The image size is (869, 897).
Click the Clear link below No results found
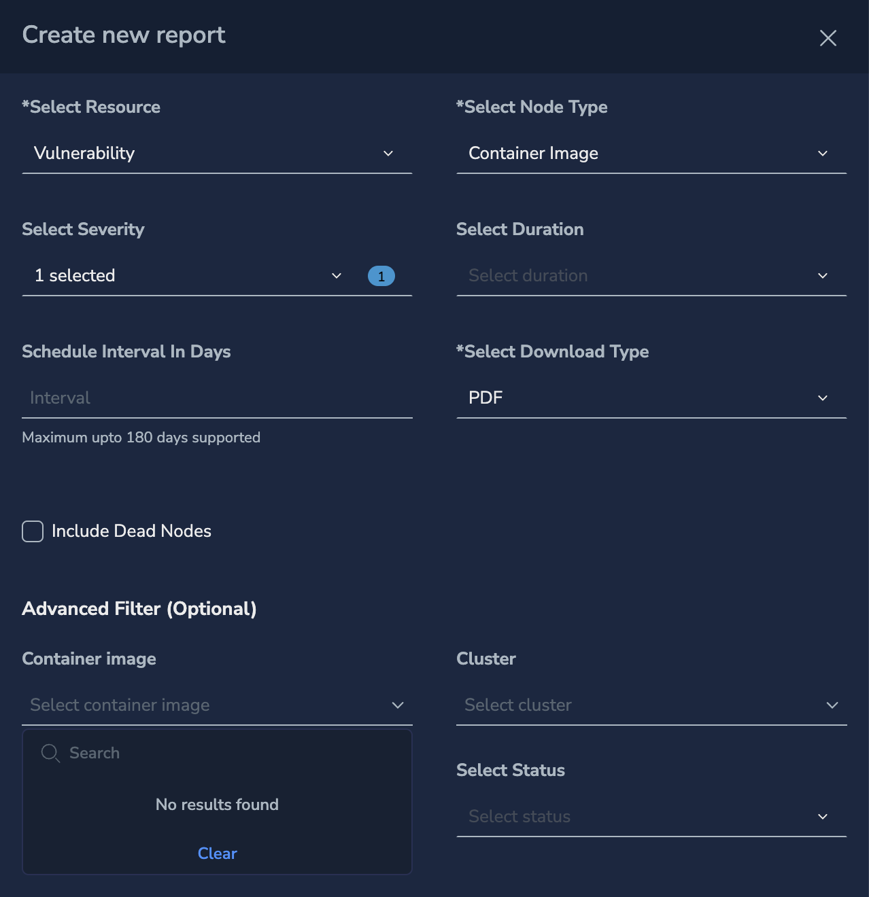(x=217, y=854)
